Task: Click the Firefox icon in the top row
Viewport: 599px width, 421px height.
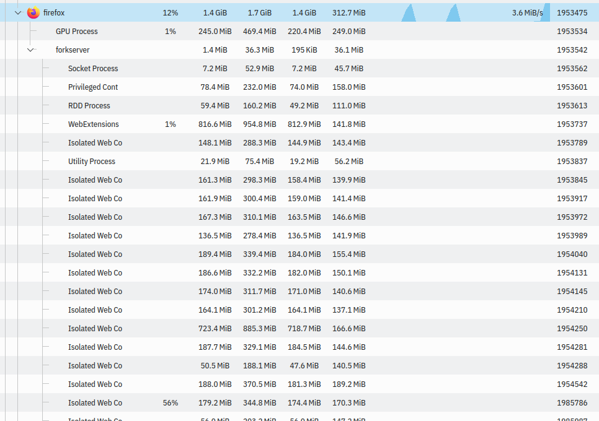Action: click(33, 12)
